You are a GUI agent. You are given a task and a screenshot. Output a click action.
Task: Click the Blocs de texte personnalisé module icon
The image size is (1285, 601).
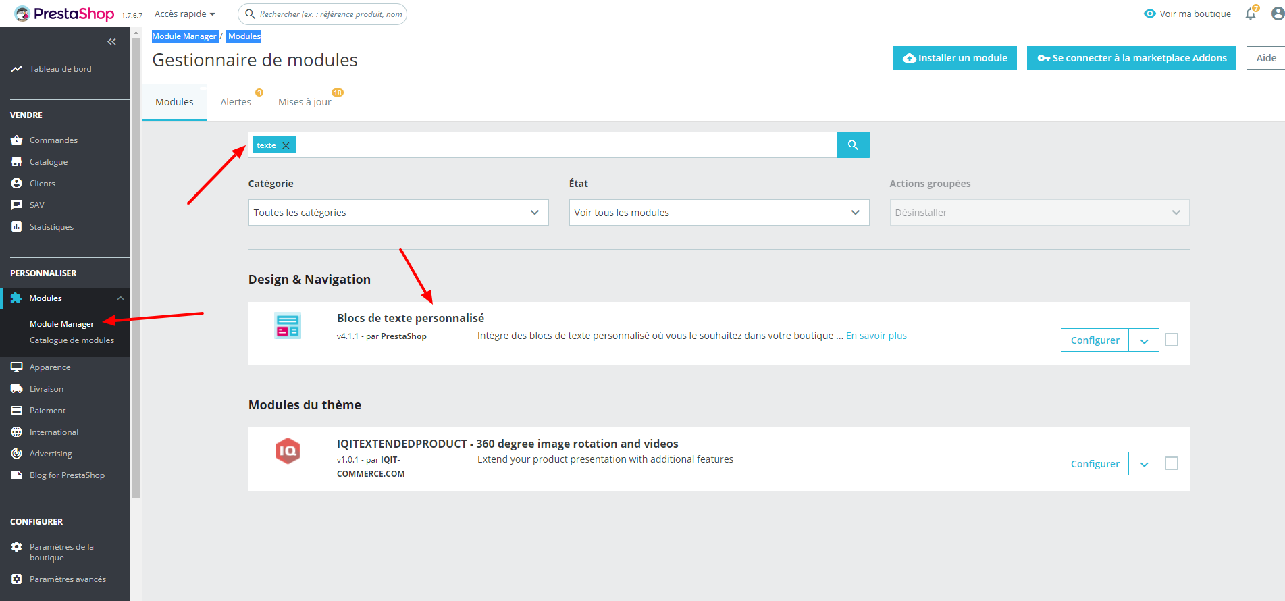click(288, 326)
